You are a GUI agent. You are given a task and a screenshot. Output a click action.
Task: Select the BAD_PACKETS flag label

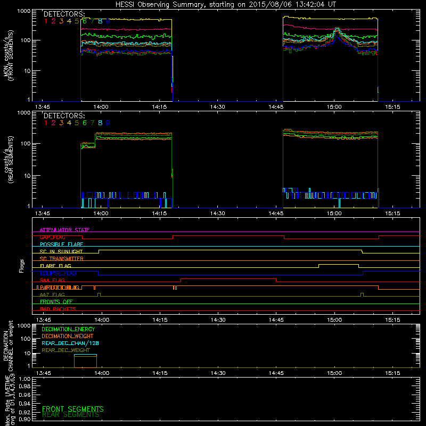[58, 309]
